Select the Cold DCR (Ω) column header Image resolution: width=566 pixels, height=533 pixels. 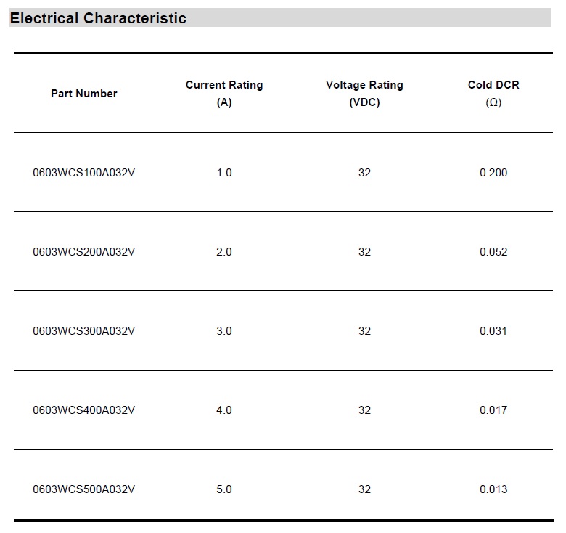[493, 94]
